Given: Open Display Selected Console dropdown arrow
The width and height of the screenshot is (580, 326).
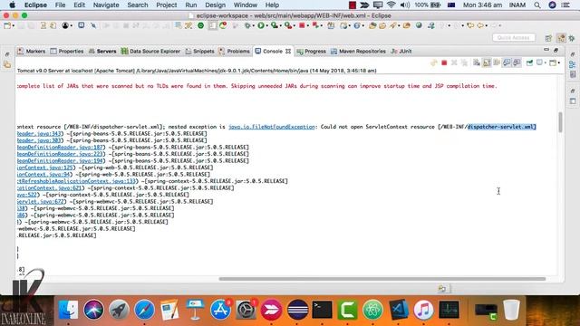Looking at the screenshot, I should click(x=546, y=62).
